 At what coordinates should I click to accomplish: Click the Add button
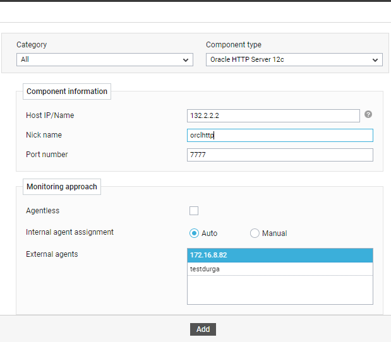click(x=203, y=329)
